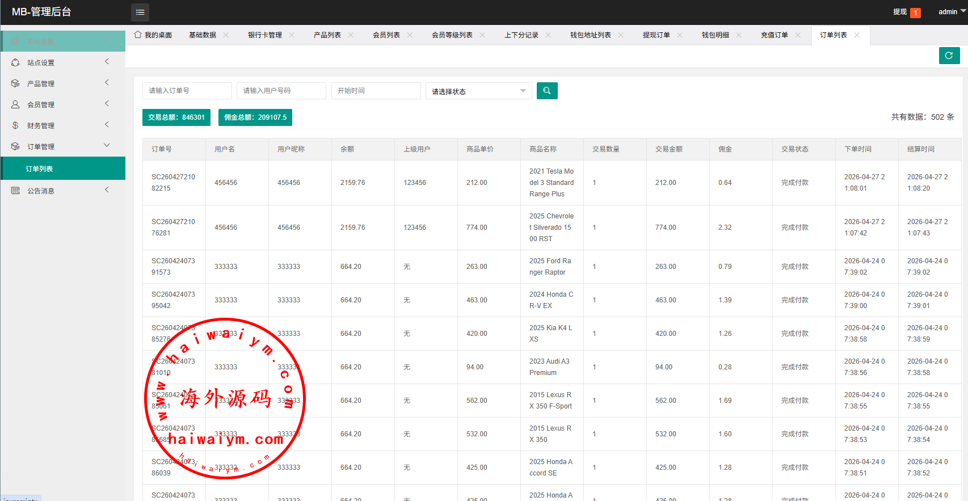
Task: Close the 银行卡管理 tab
Action: [292, 35]
